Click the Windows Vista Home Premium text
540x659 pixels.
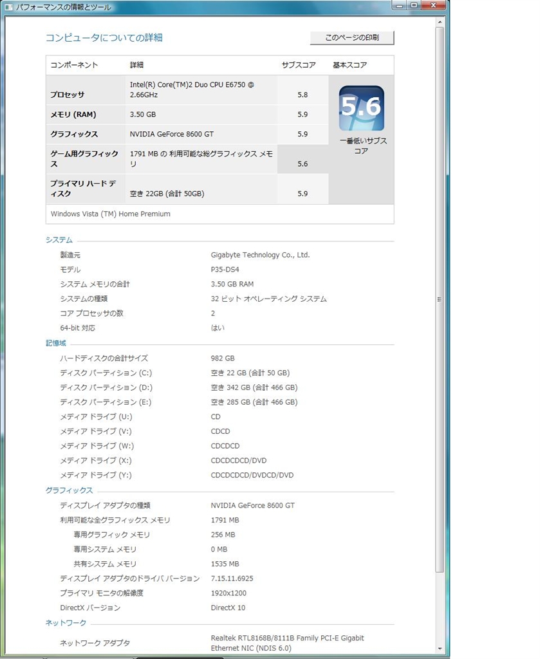point(111,214)
